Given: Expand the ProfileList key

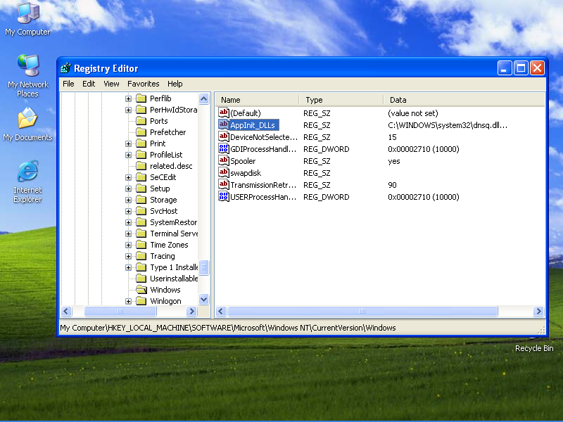Looking at the screenshot, I should [128, 155].
